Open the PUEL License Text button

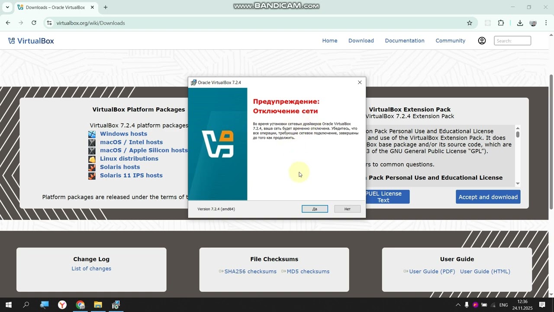(x=383, y=197)
